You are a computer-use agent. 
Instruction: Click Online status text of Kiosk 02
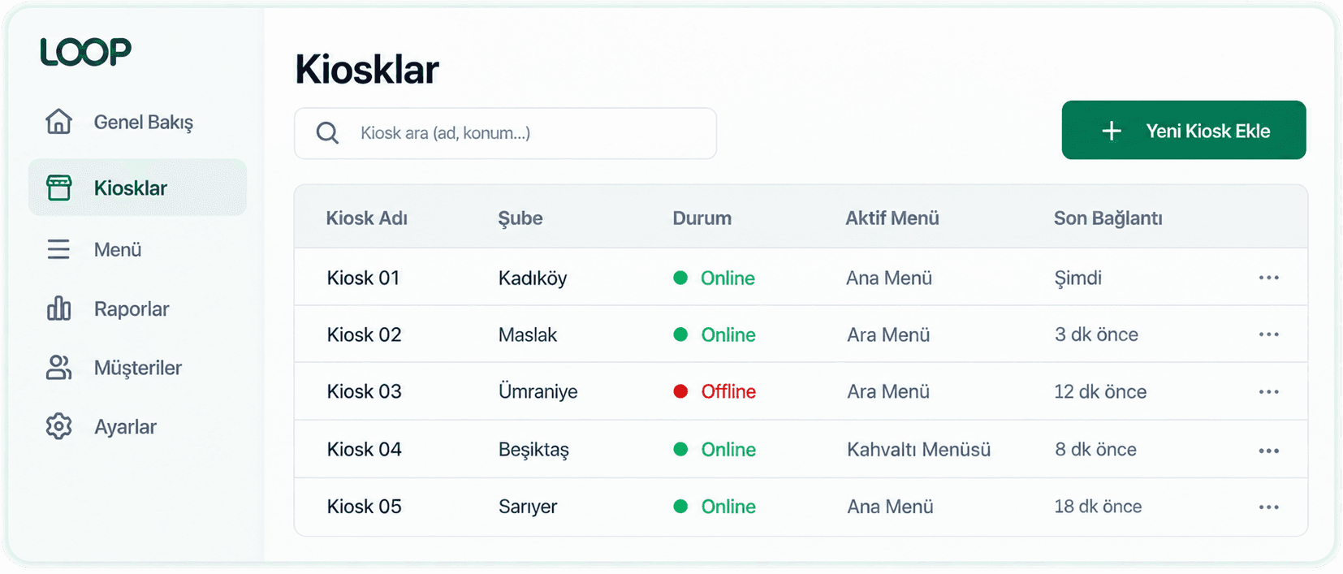point(728,334)
